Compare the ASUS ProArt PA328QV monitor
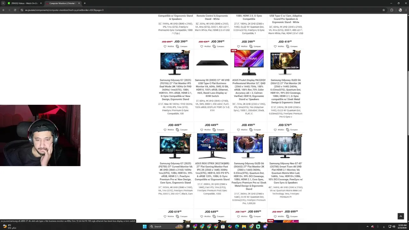 (x=255, y=130)
